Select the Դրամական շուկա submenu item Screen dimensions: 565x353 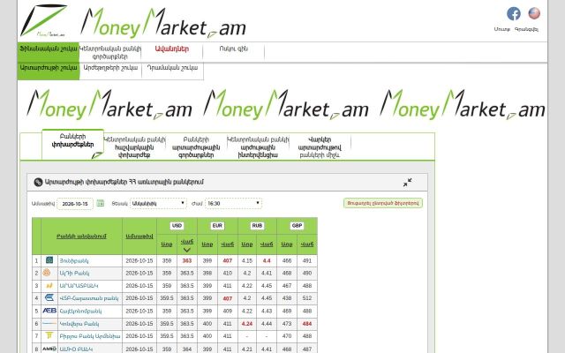tap(172, 68)
